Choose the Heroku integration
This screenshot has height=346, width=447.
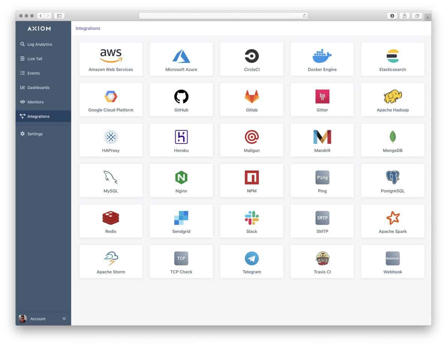[181, 140]
